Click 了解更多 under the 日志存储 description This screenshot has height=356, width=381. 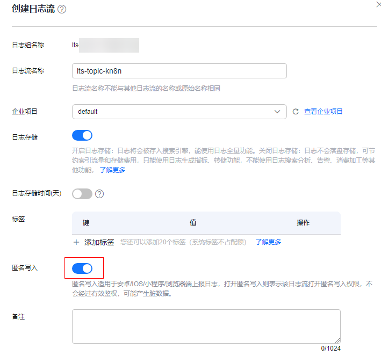pyautogui.click(x=113, y=170)
